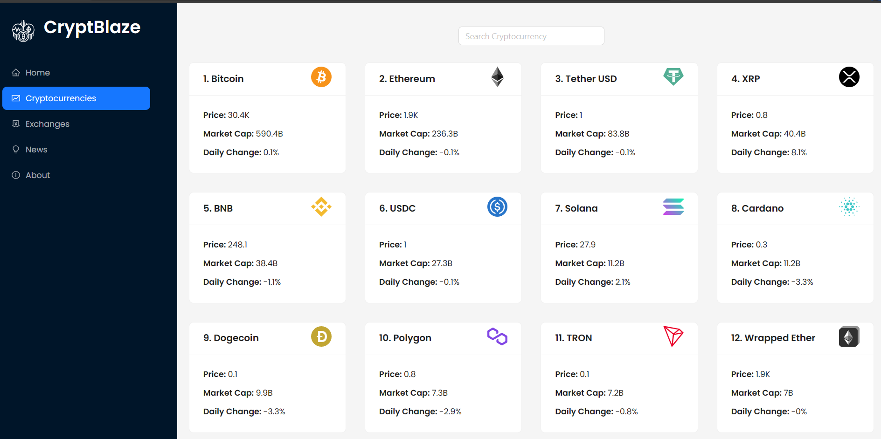Click XRP's Daily Change: 8.1% text
This screenshot has height=439, width=881.
769,152
